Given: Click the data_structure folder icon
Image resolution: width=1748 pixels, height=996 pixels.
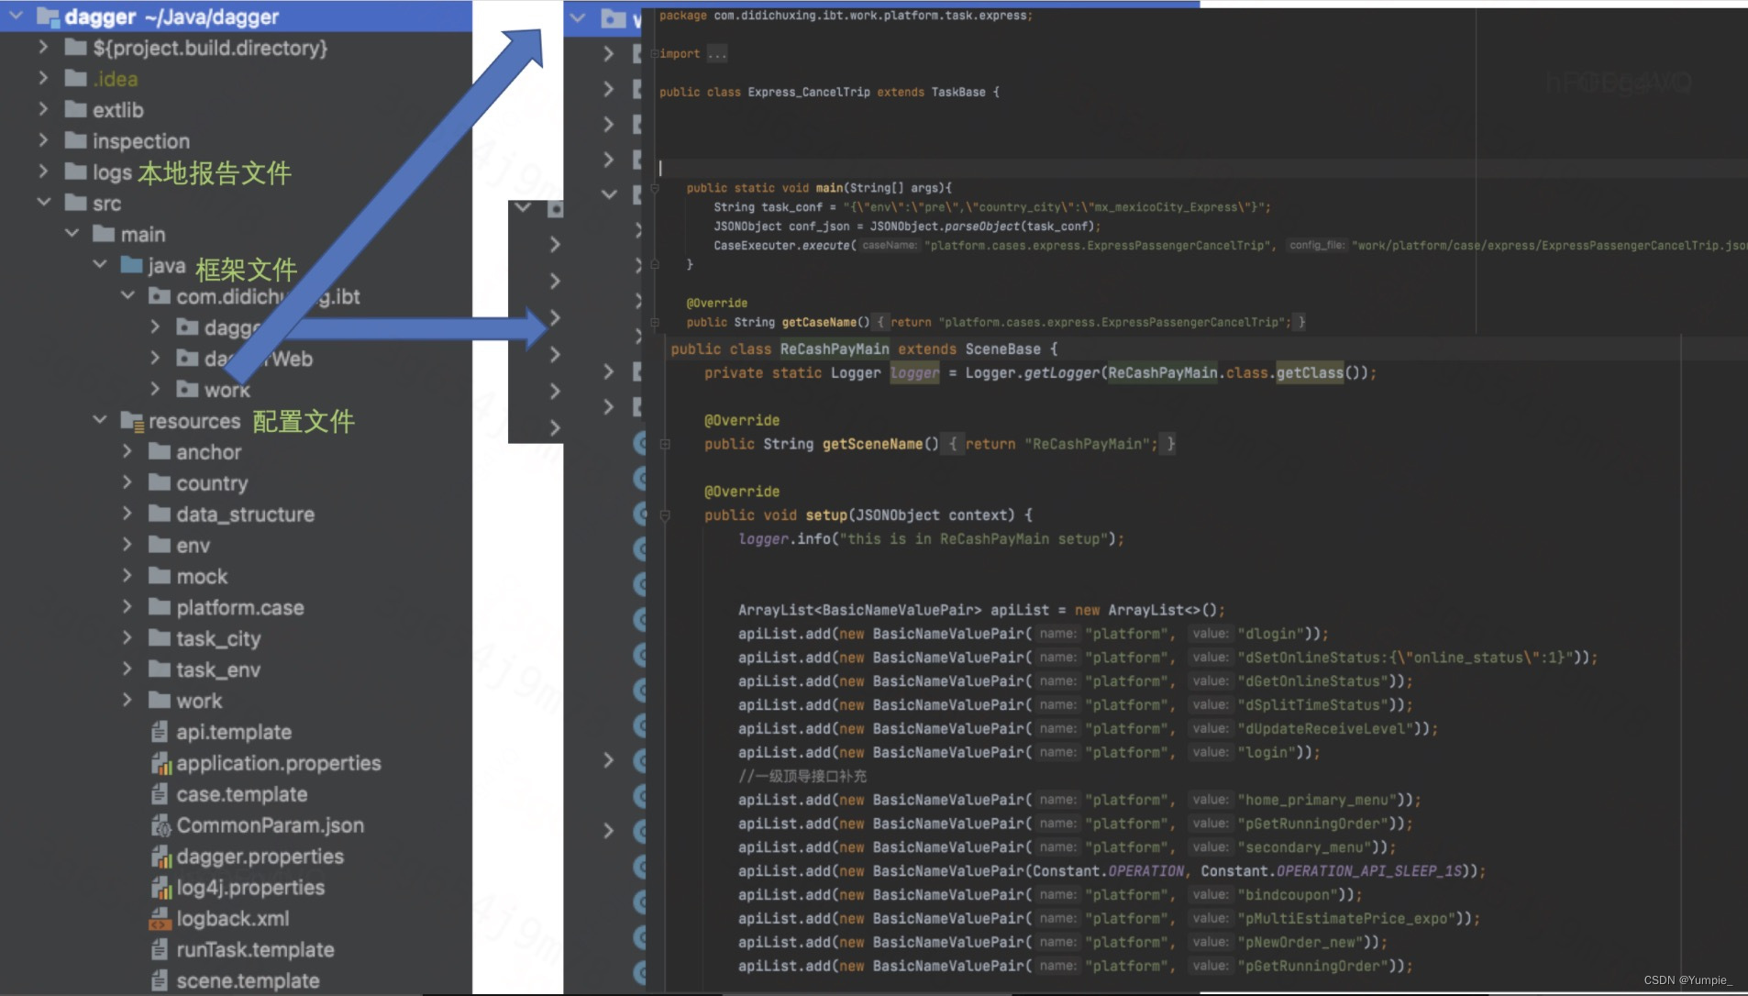Looking at the screenshot, I should point(160,514).
